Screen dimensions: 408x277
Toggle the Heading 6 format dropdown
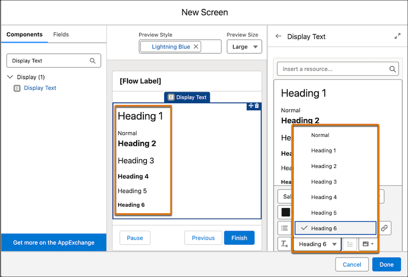click(318, 244)
